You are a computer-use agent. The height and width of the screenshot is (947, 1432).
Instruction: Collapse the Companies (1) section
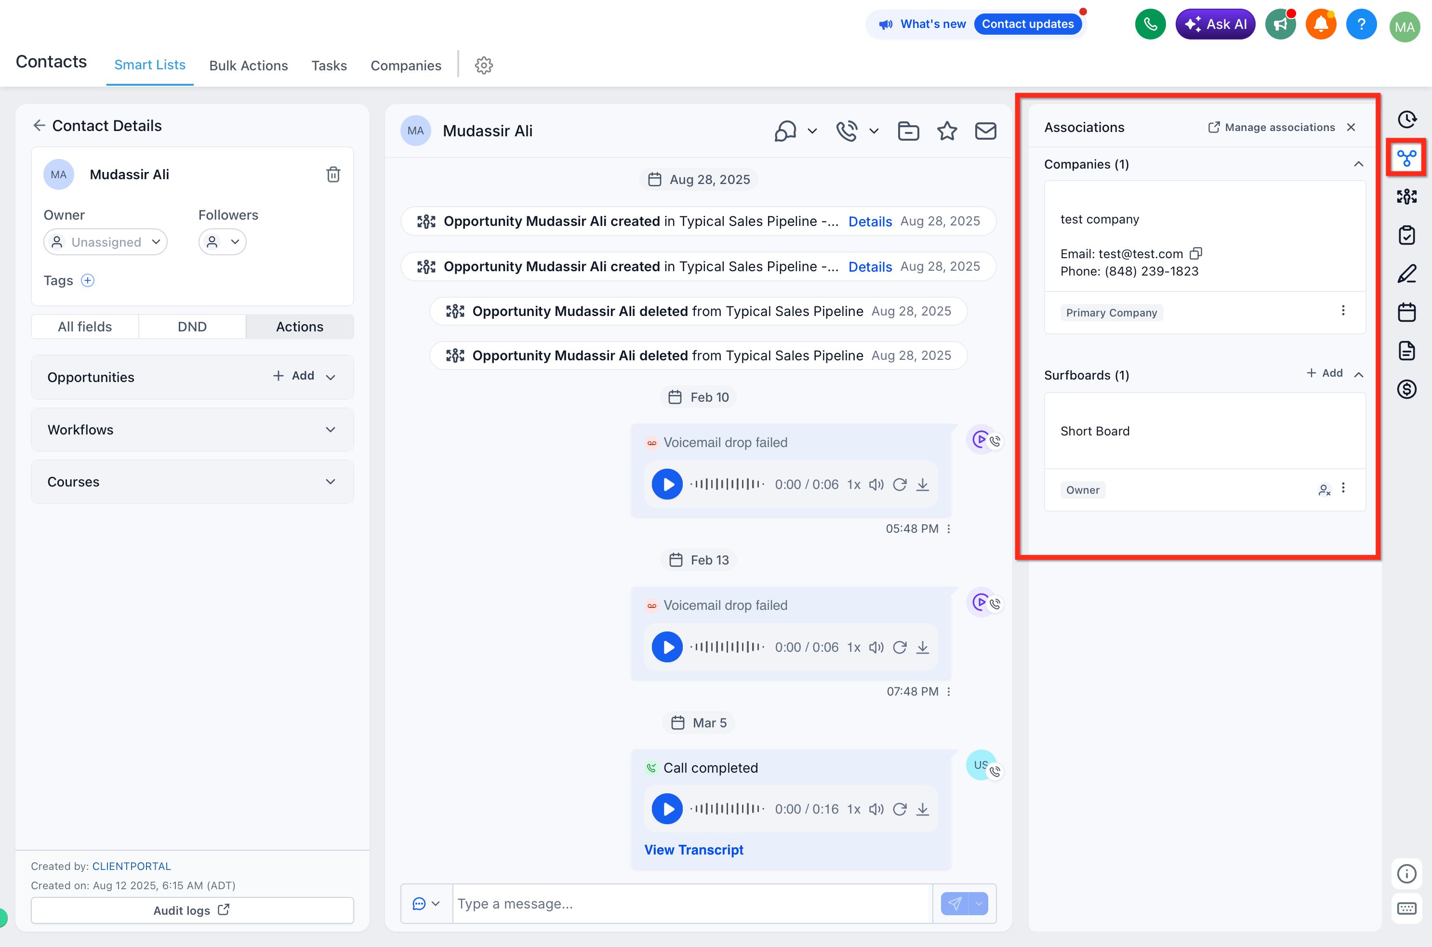(x=1358, y=164)
